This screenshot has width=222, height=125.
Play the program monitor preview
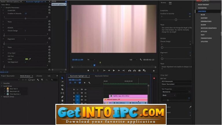coord(114,70)
